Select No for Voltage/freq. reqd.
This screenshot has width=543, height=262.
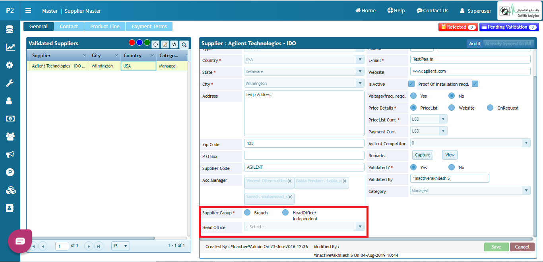coord(452,96)
